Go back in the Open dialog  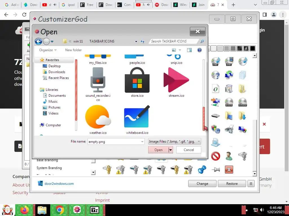point(38,42)
